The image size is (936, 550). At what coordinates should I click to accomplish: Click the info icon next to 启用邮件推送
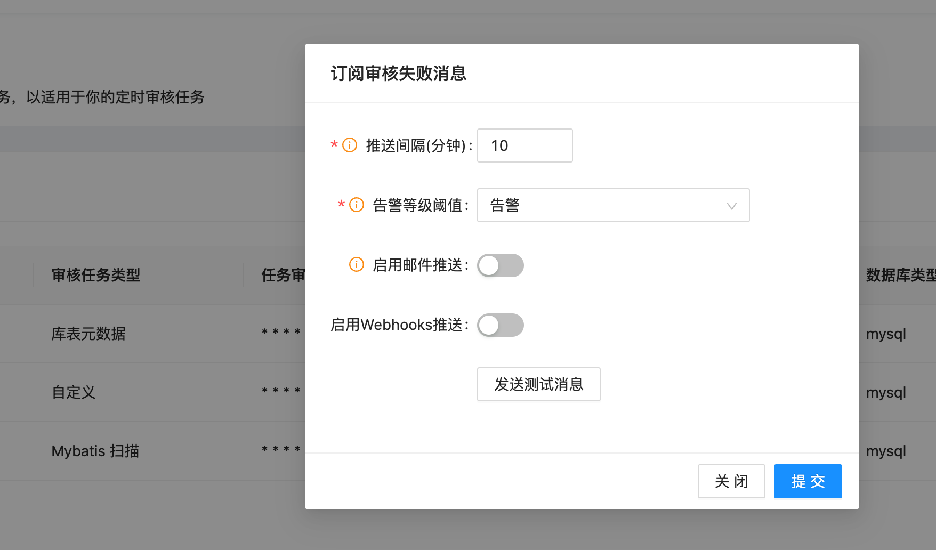356,264
